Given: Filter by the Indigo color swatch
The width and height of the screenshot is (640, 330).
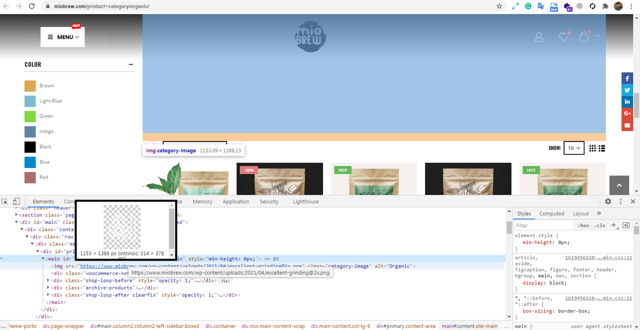Looking at the screenshot, I should [30, 131].
